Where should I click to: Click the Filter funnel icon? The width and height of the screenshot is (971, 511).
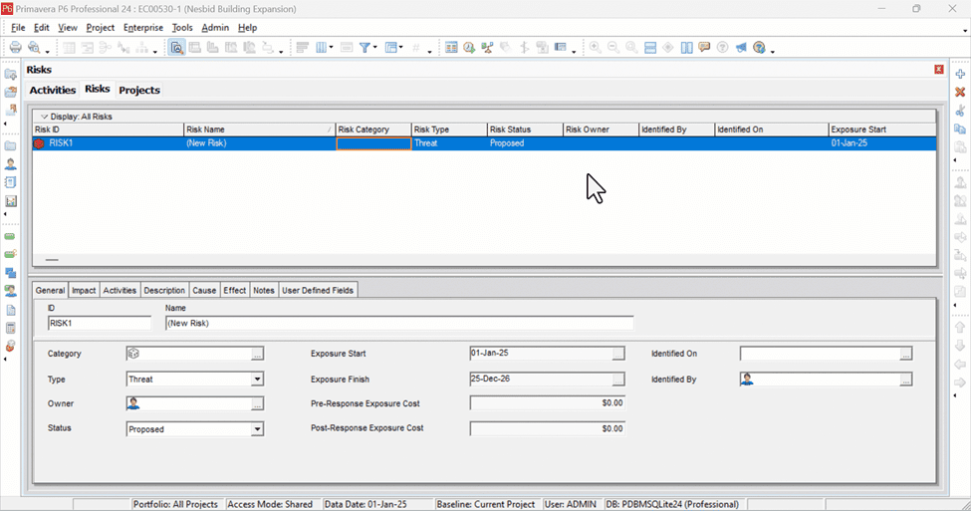[364, 48]
